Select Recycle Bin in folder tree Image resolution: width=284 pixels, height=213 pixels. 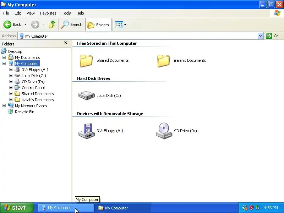pos(24,112)
